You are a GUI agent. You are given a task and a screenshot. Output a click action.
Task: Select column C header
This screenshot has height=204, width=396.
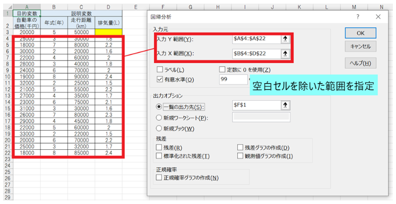(81, 7)
